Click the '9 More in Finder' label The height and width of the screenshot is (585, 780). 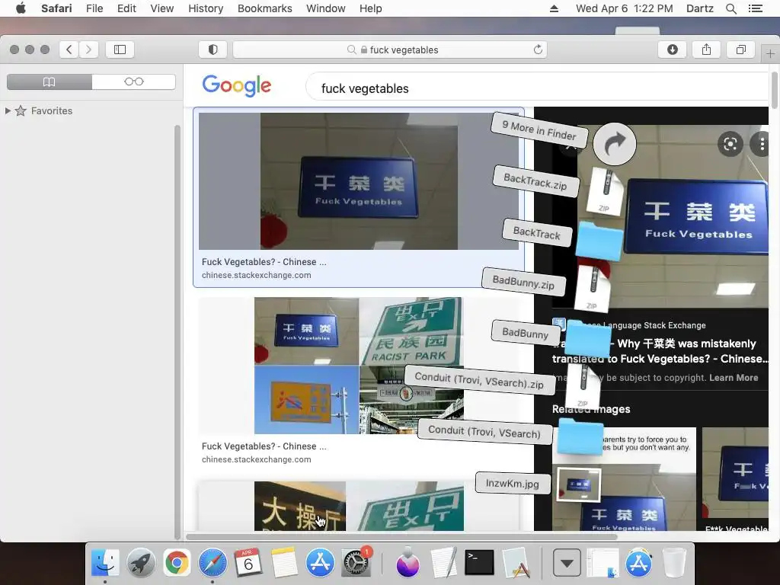(x=539, y=129)
